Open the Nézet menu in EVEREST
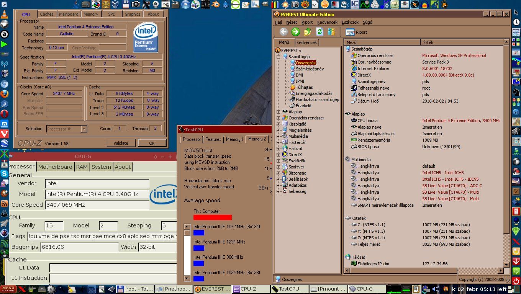The height and width of the screenshot is (294, 521). click(292, 22)
